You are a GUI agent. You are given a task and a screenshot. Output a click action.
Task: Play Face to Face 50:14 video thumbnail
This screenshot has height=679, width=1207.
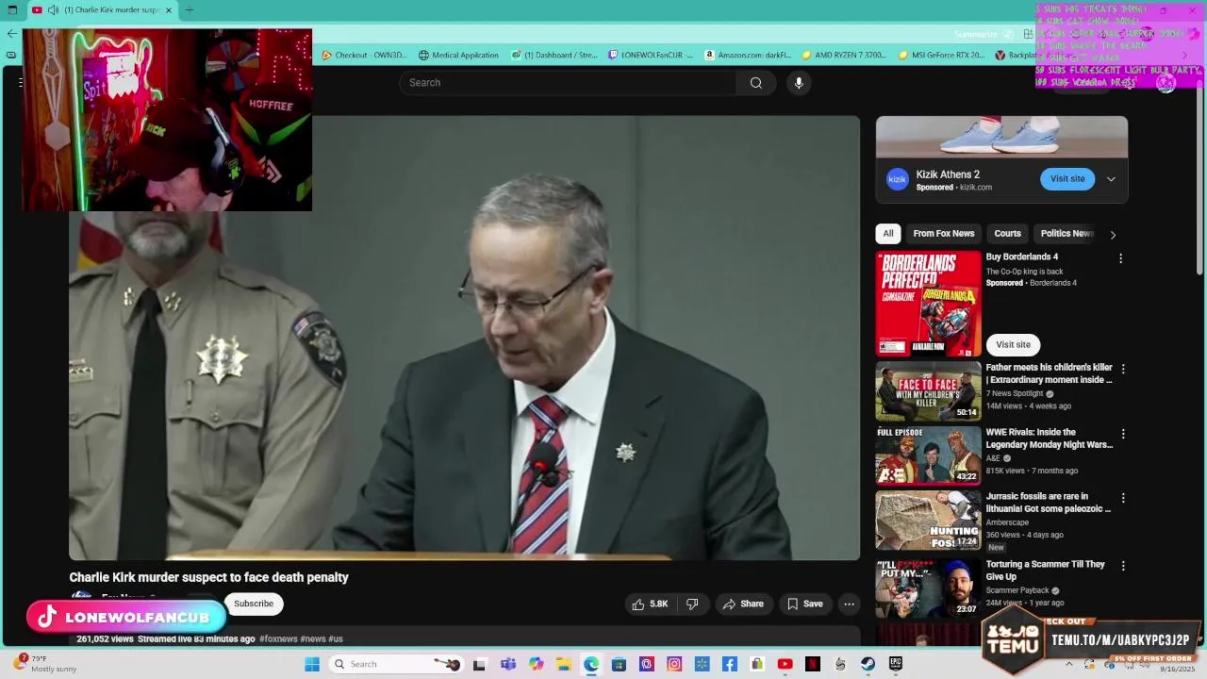point(928,391)
